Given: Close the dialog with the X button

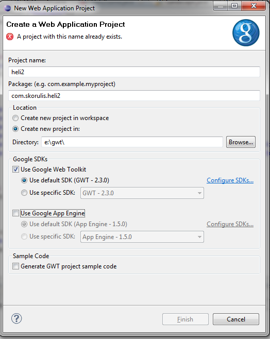Looking at the screenshot, I should point(254,6).
